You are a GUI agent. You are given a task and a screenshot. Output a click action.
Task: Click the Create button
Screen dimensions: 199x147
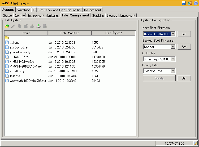tap(159, 78)
